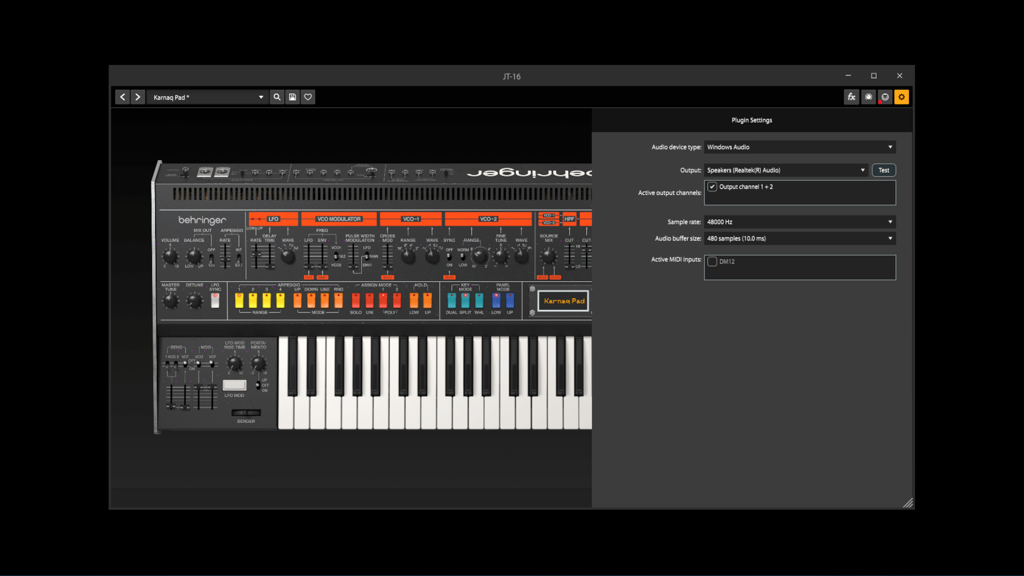Click the VCO-2 RANGE knob
Image resolution: width=1024 pixels, height=576 pixels.
(x=480, y=257)
